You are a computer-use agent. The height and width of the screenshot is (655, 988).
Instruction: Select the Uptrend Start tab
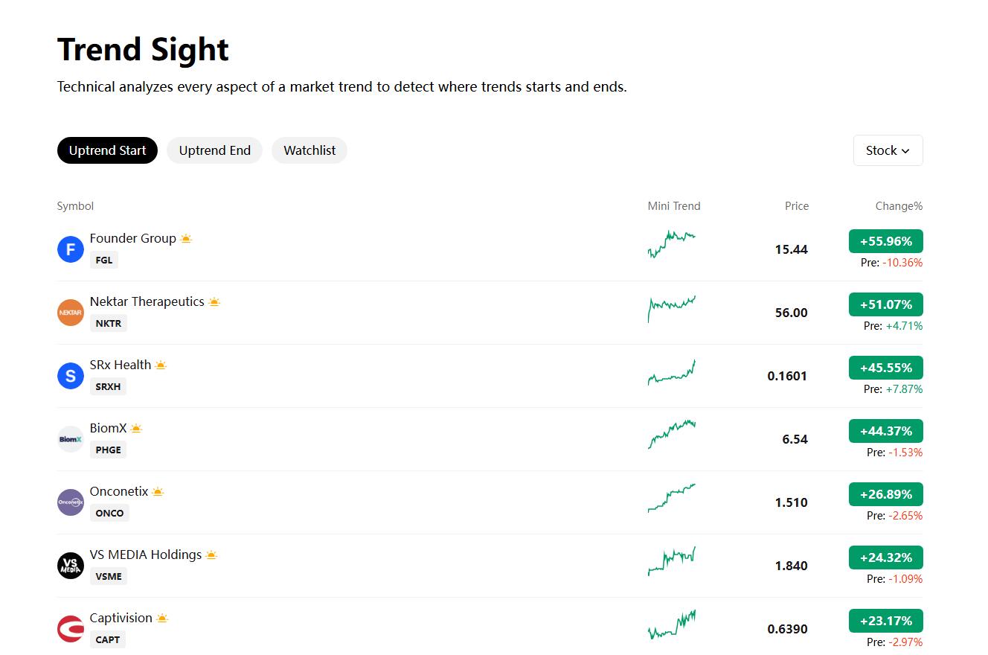coord(107,150)
